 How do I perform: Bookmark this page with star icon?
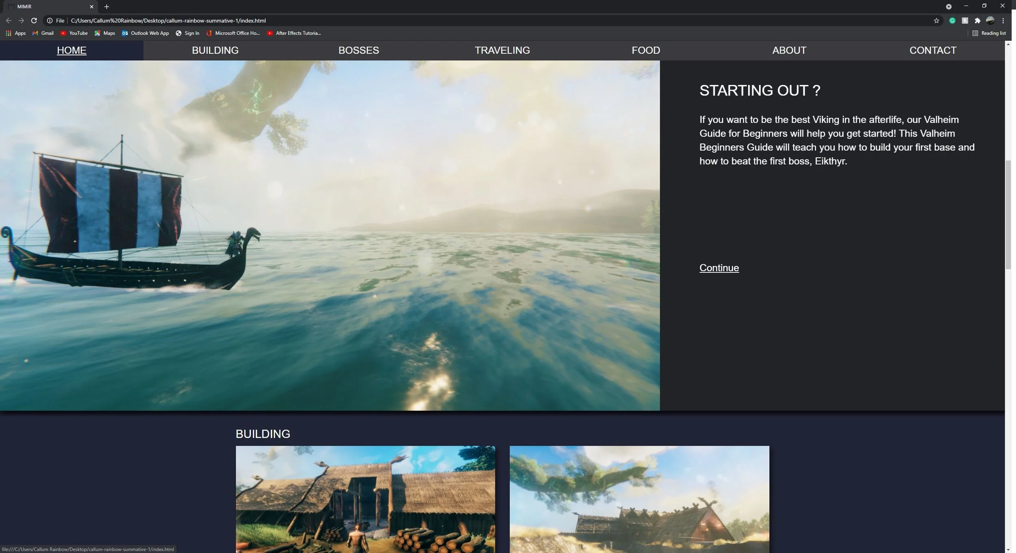point(936,20)
